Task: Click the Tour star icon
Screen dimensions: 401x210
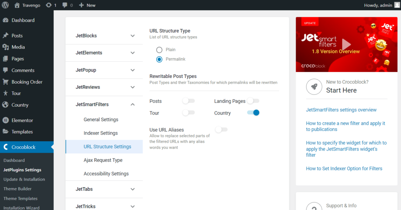Action: point(5,93)
